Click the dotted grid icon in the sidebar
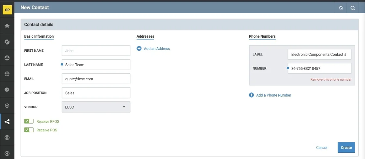365x159 pixels. pyautogui.click(x=7, y=74)
